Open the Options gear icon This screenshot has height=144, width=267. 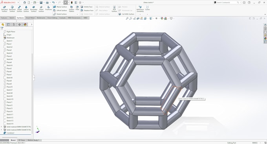pyautogui.click(x=80, y=2)
